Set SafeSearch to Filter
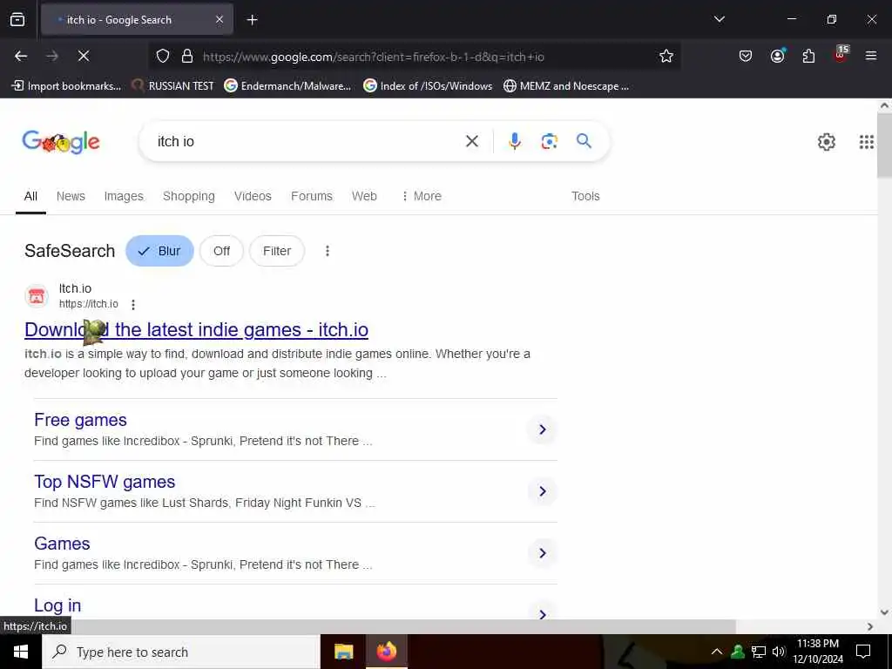 (277, 251)
